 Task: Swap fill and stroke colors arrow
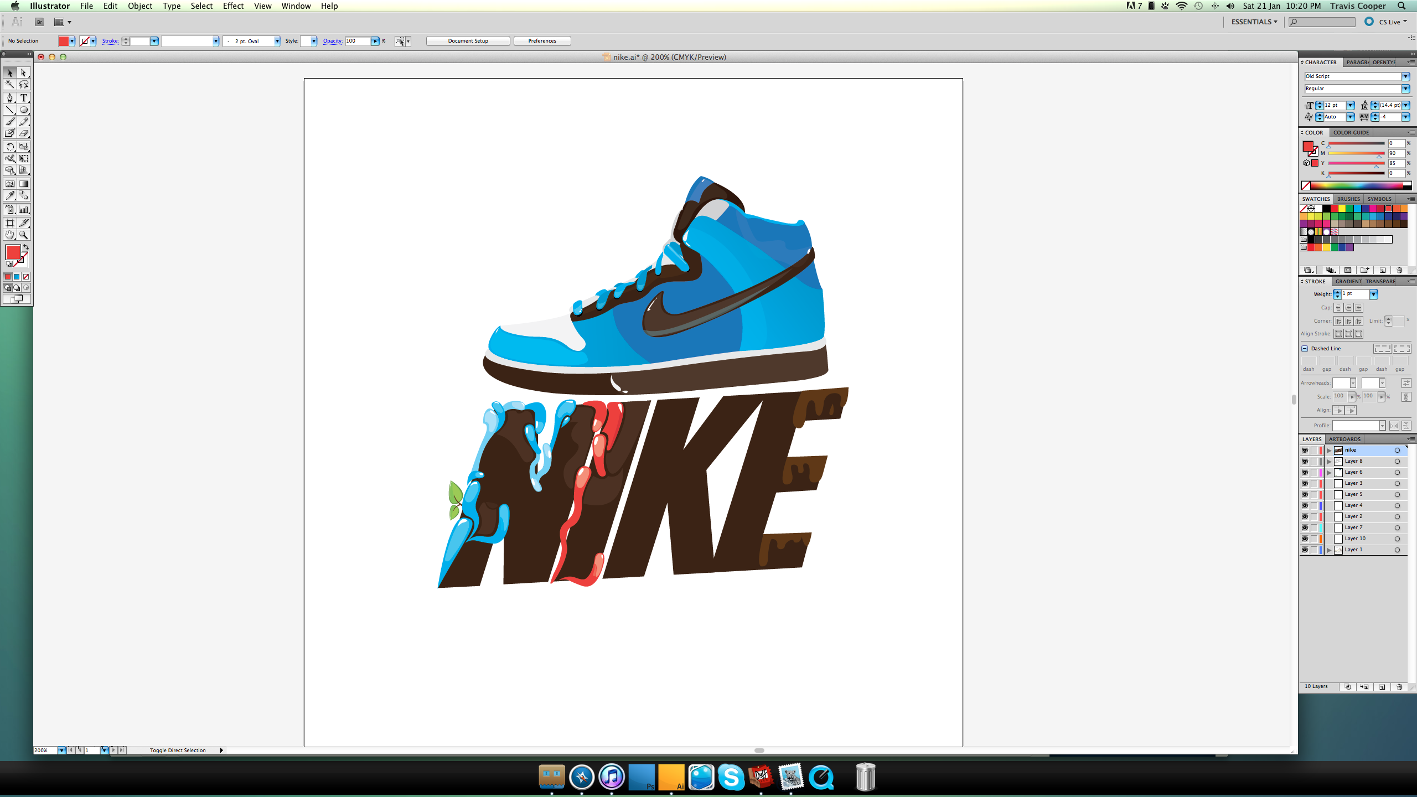(x=26, y=247)
